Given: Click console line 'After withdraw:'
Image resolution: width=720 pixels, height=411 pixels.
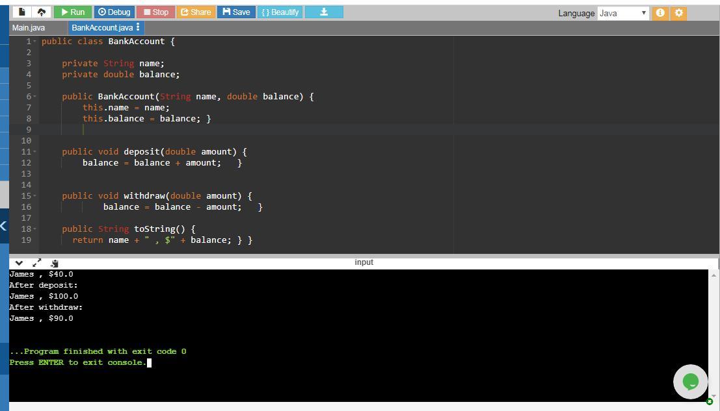Looking at the screenshot, I should [x=46, y=307].
